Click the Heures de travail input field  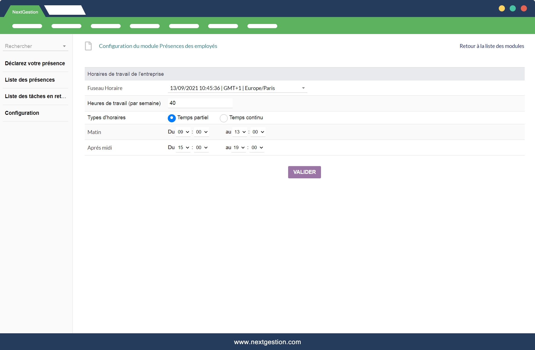point(200,103)
